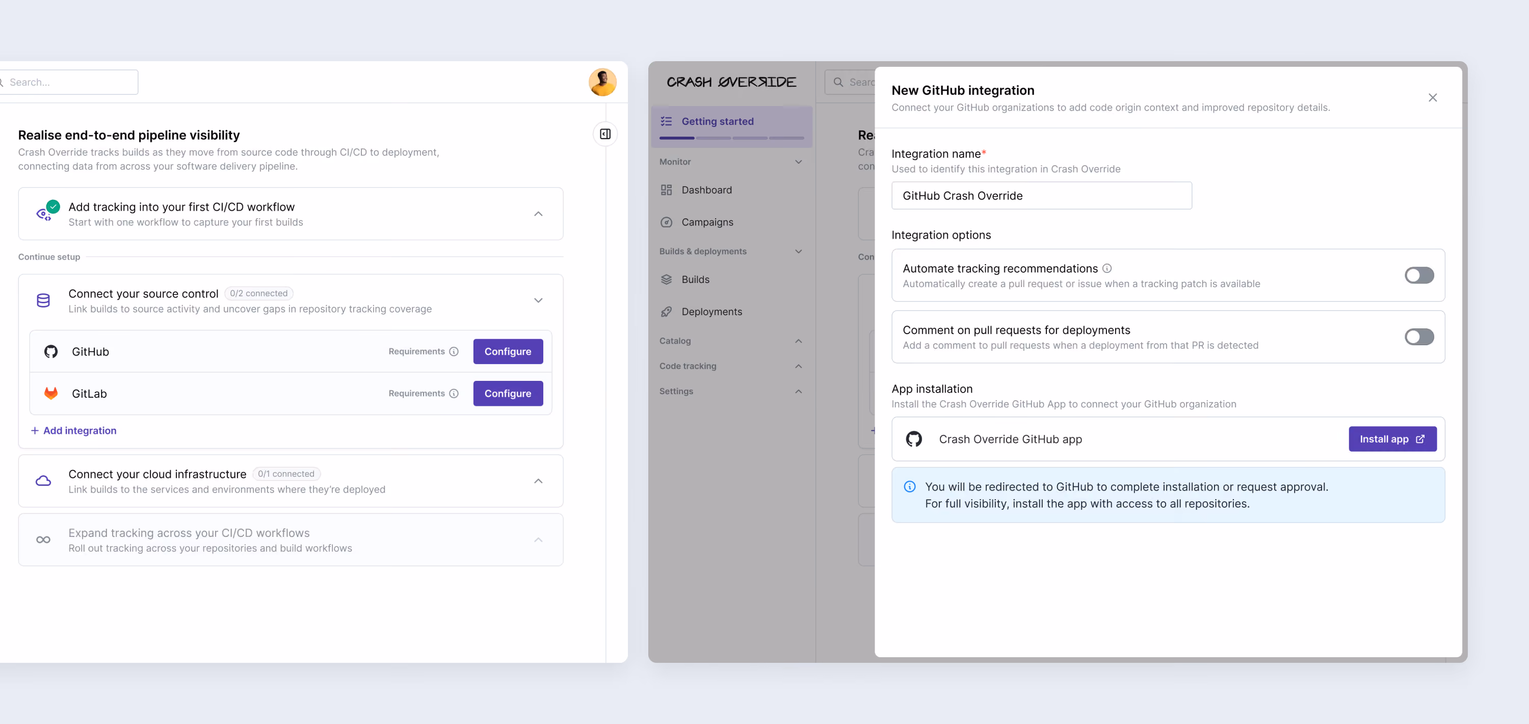Click the Builds layers icon
The image size is (1529, 724).
[x=666, y=280]
